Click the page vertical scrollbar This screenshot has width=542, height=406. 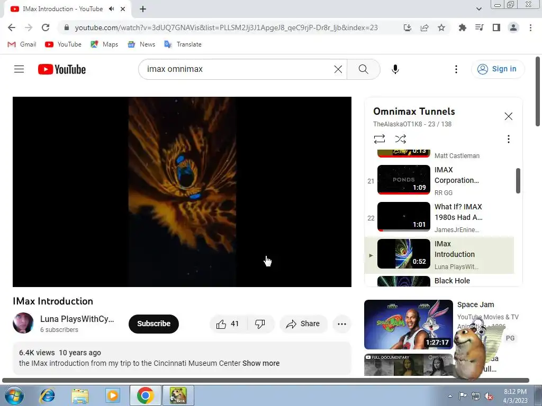pos(538,91)
